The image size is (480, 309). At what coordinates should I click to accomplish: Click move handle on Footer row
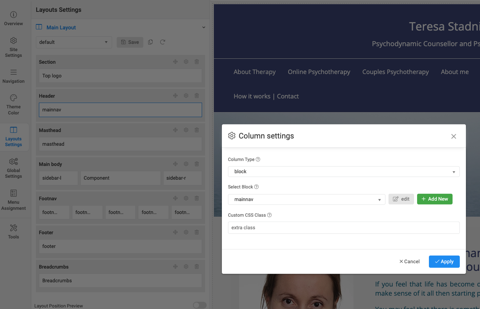coord(175,232)
